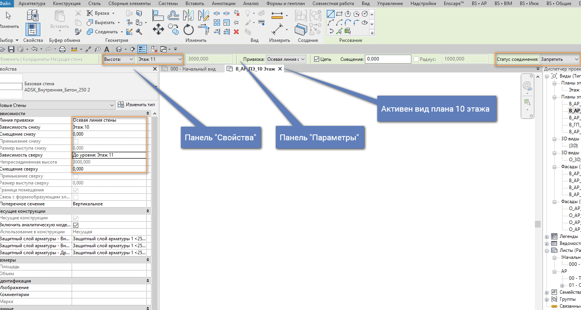This screenshot has height=310, width=581.
Task: Activate the Move tool
Action: (158, 29)
